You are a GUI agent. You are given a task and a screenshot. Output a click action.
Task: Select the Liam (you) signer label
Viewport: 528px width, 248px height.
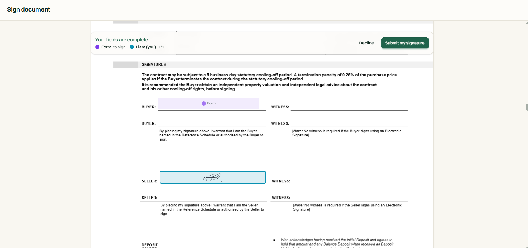pos(146,47)
